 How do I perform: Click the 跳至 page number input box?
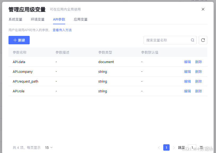click(x=192, y=147)
